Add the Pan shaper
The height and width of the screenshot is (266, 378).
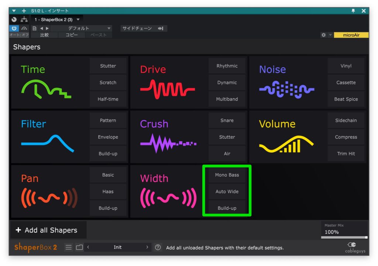[x=50, y=191]
